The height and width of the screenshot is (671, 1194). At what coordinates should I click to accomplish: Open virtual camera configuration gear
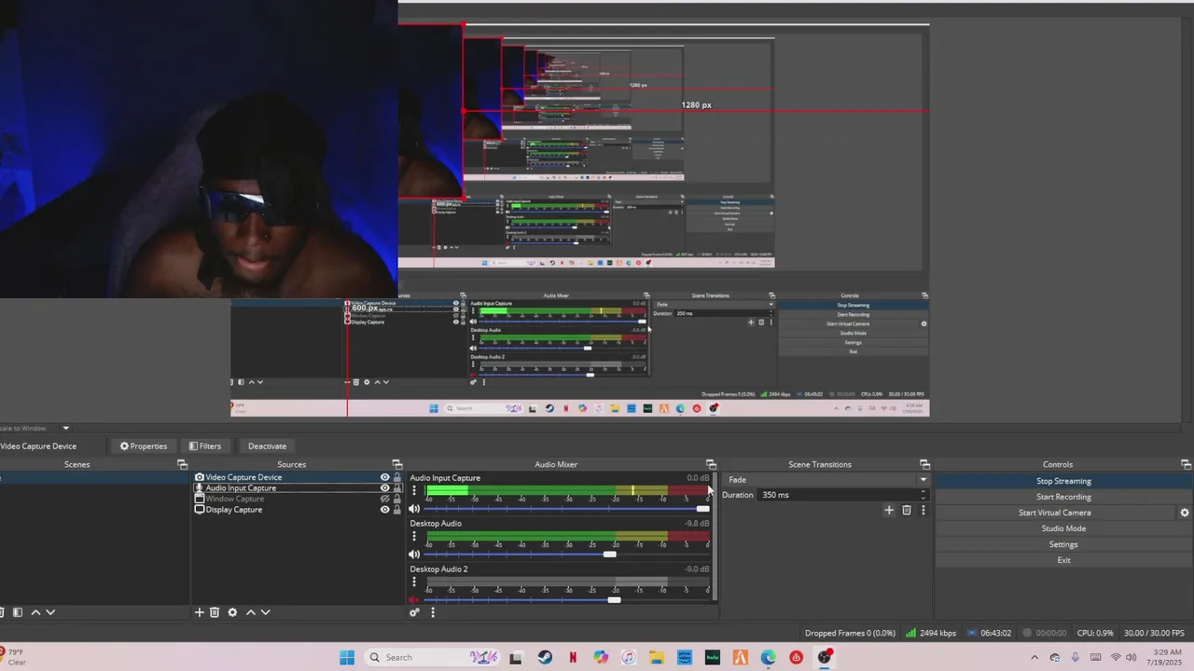(x=1185, y=513)
